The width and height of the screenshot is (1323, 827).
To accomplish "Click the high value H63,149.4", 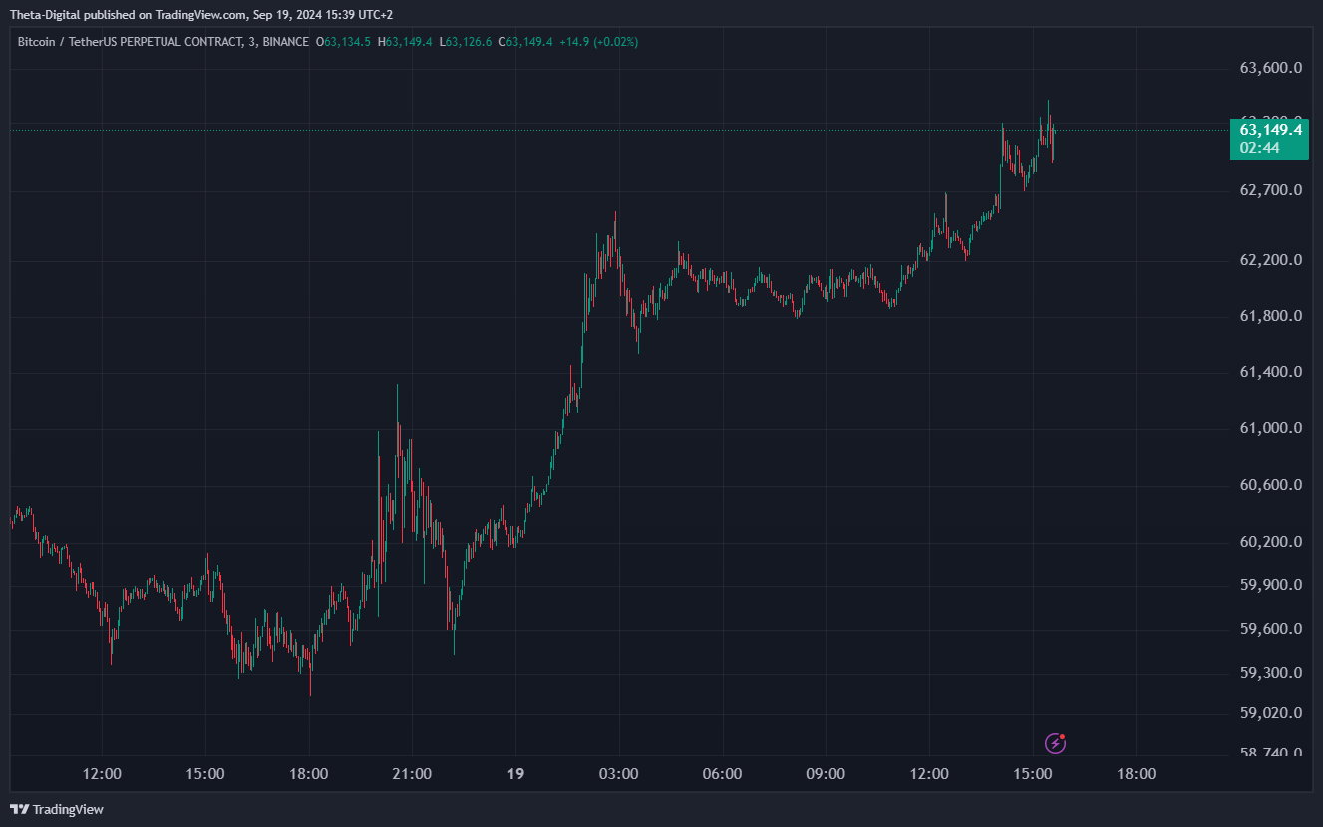I will 405,42.
